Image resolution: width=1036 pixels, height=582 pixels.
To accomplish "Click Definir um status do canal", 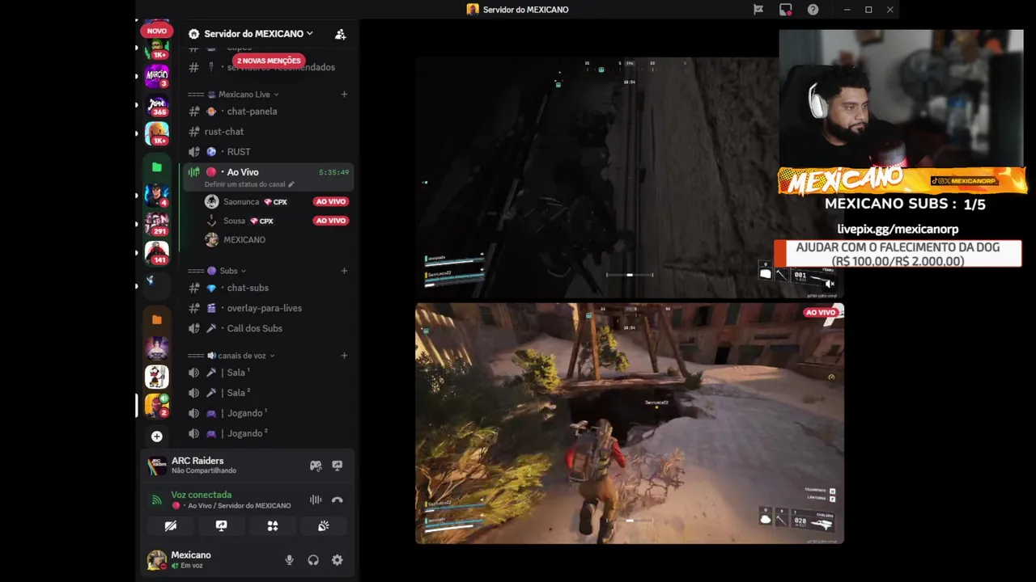I will point(244,184).
